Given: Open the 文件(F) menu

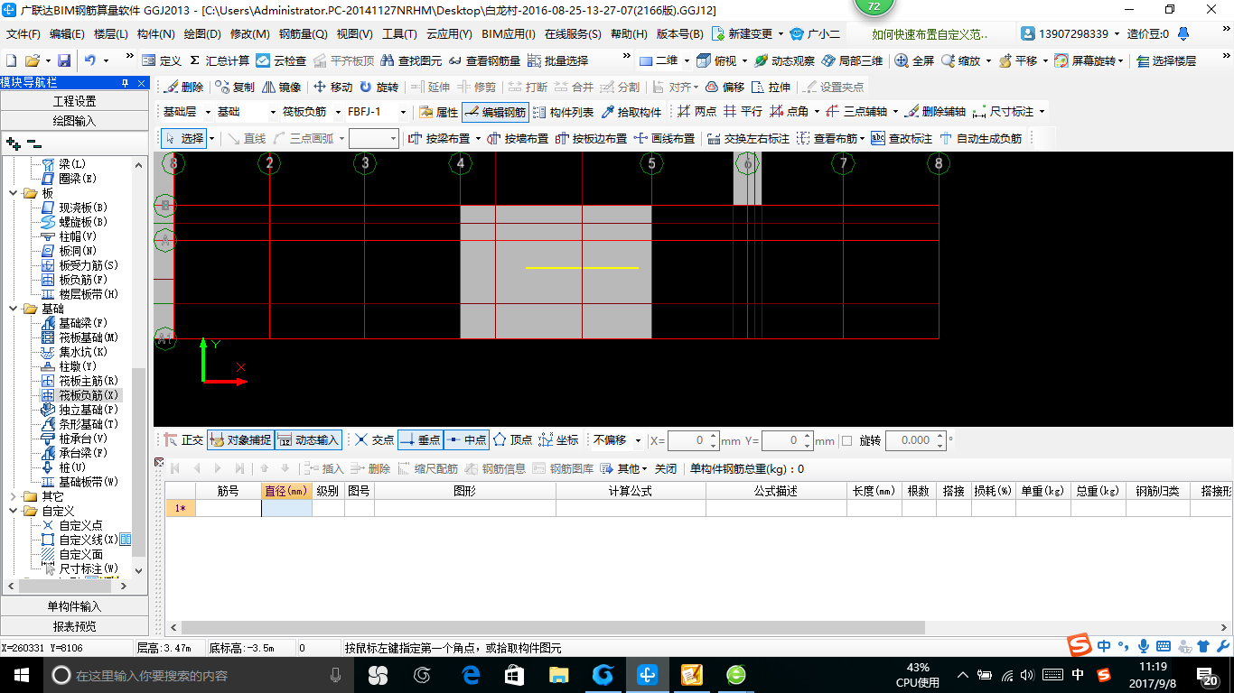Looking at the screenshot, I should click(23, 34).
